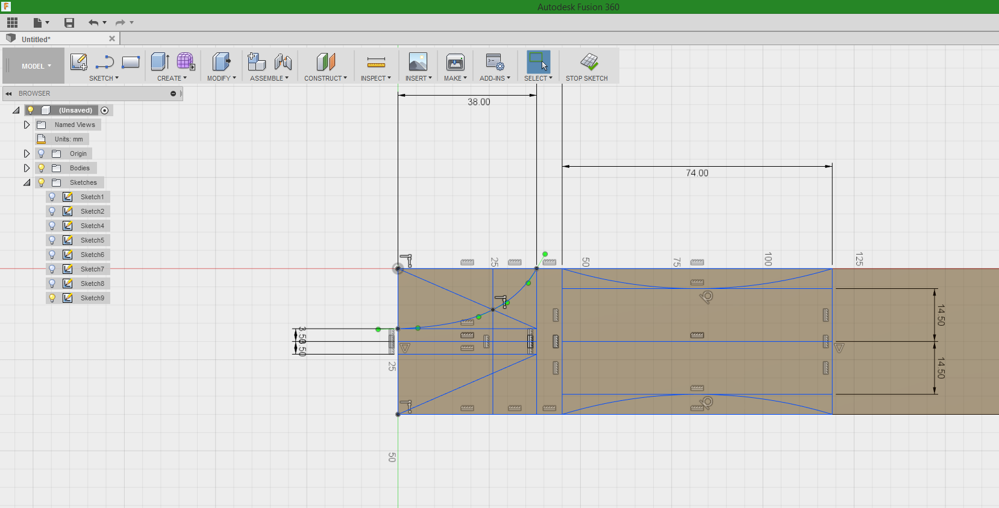
Task: Toggle the Origin folder lightbulb
Action: click(x=42, y=153)
